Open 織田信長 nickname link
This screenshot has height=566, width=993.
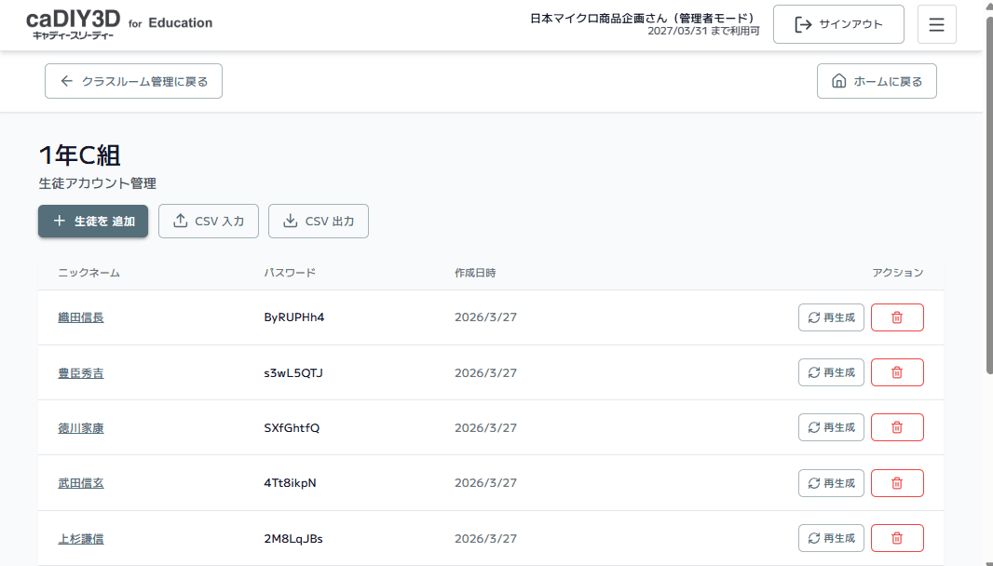pyautogui.click(x=81, y=317)
